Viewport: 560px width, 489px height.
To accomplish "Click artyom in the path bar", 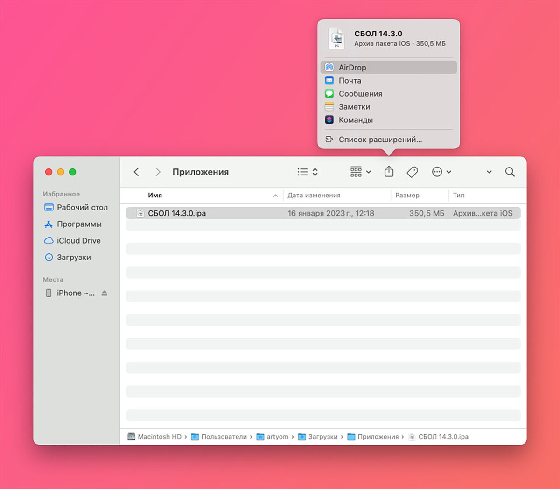I will click(273, 437).
